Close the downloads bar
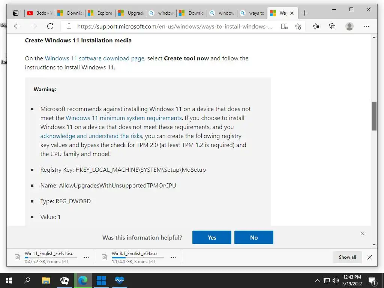The height and width of the screenshot is (288, 384). [370, 257]
